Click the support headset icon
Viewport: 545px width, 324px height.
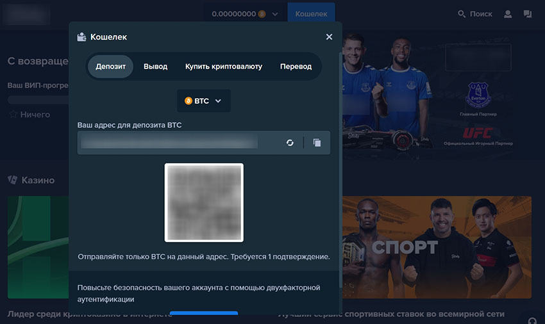tap(532, 320)
